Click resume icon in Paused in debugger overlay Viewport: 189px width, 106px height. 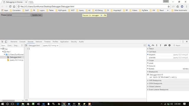click(102, 15)
